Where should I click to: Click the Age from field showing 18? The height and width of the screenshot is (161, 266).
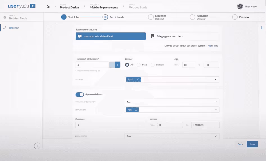coord(189,65)
